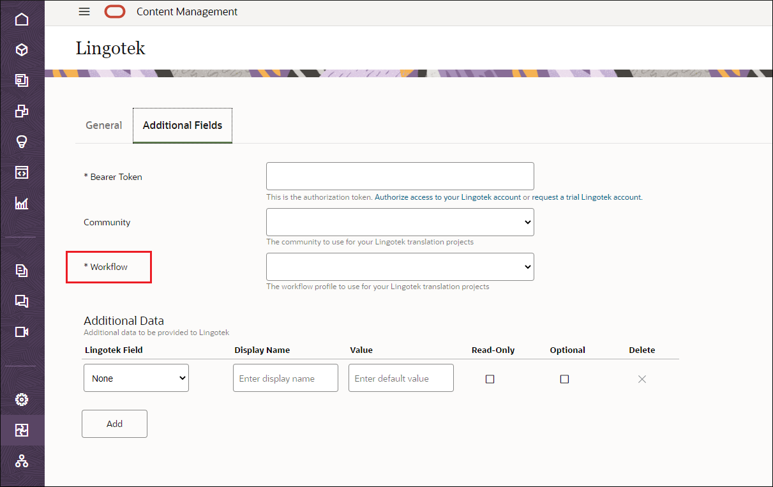Screen dimensions: 773x487
Task: Switch to the General tab
Action: pyautogui.click(x=104, y=125)
